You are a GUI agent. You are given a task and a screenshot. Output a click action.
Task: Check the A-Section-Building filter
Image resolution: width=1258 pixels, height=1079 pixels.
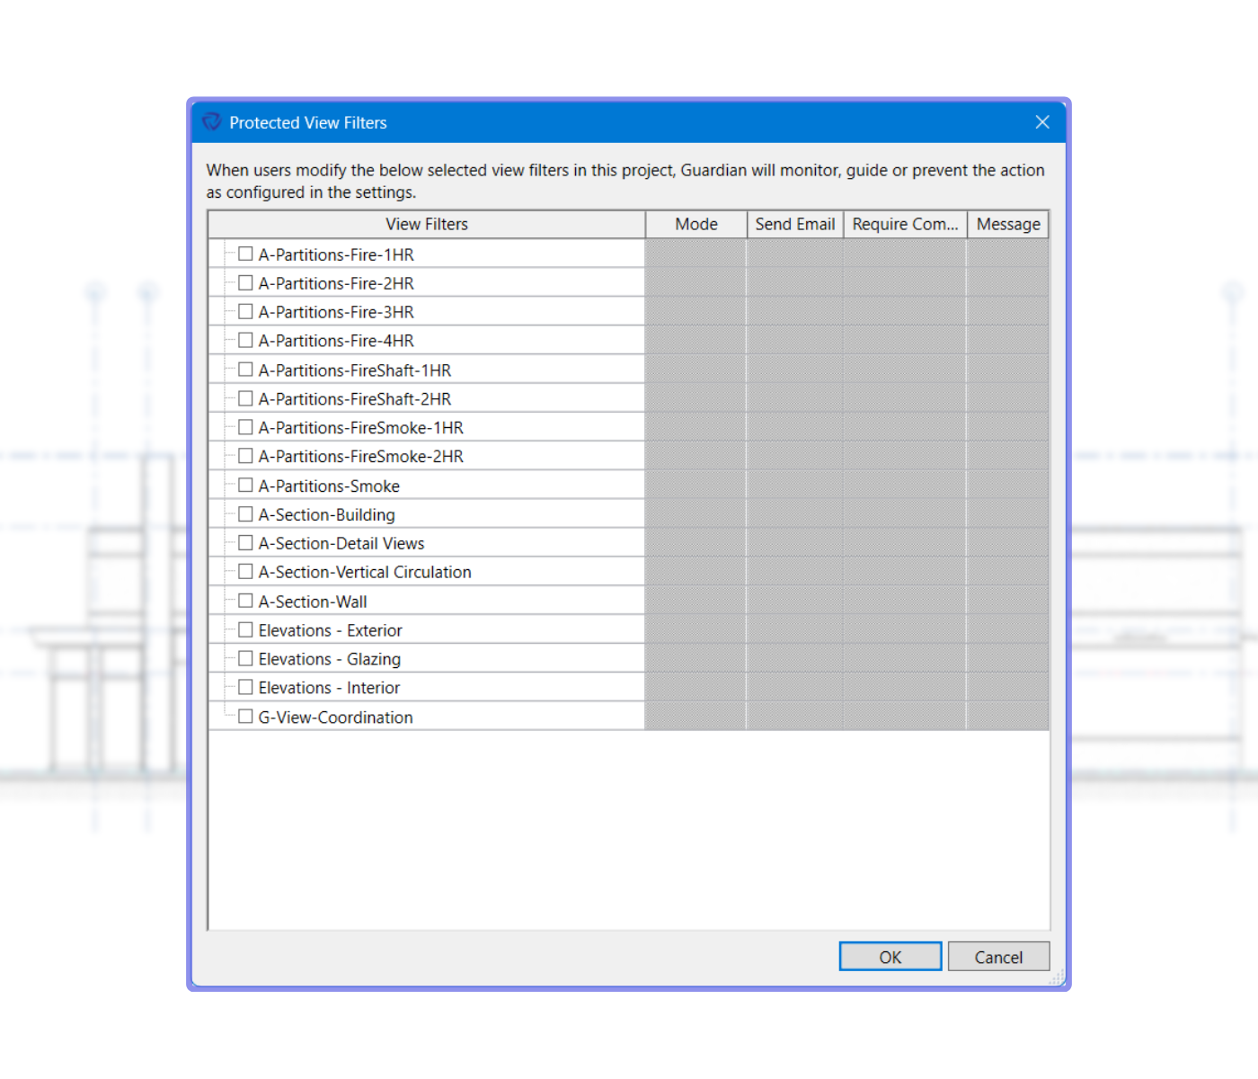(245, 513)
